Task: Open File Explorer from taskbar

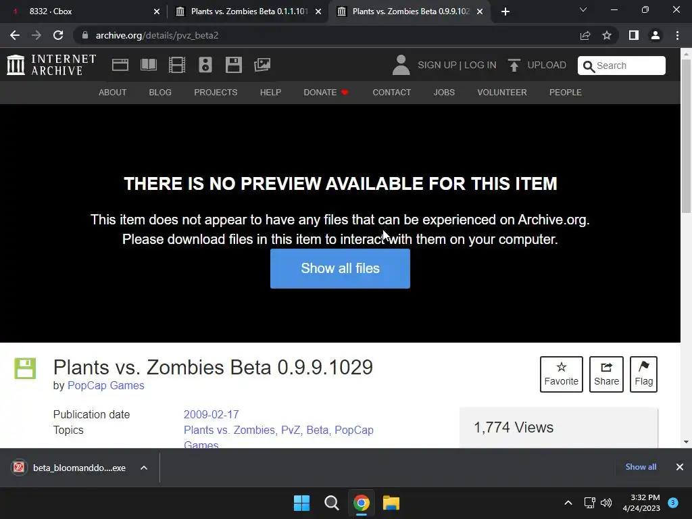Action: point(391,503)
